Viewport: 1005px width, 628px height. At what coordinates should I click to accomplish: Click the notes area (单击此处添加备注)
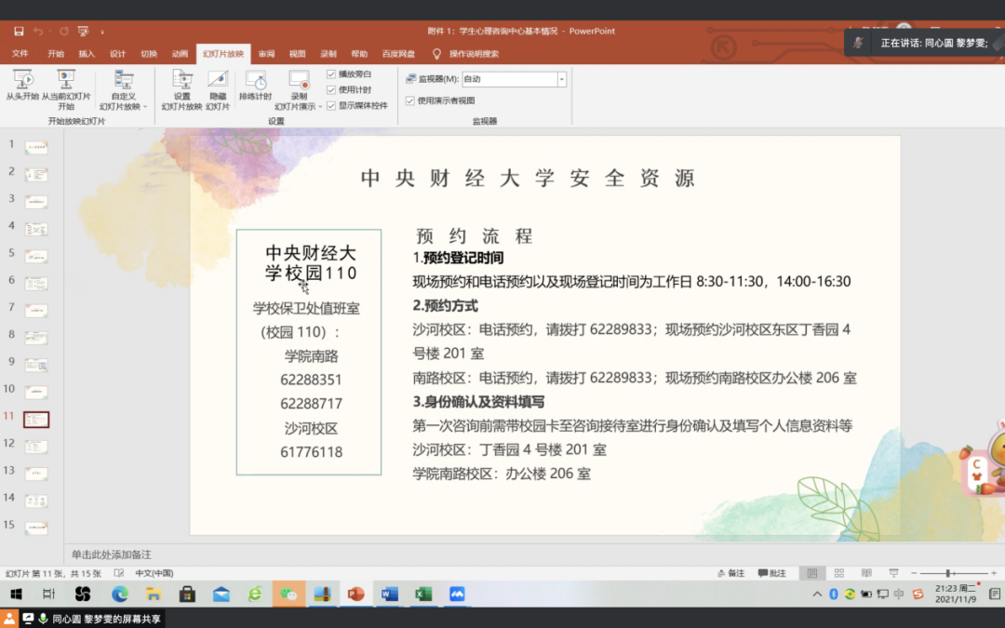click(111, 555)
